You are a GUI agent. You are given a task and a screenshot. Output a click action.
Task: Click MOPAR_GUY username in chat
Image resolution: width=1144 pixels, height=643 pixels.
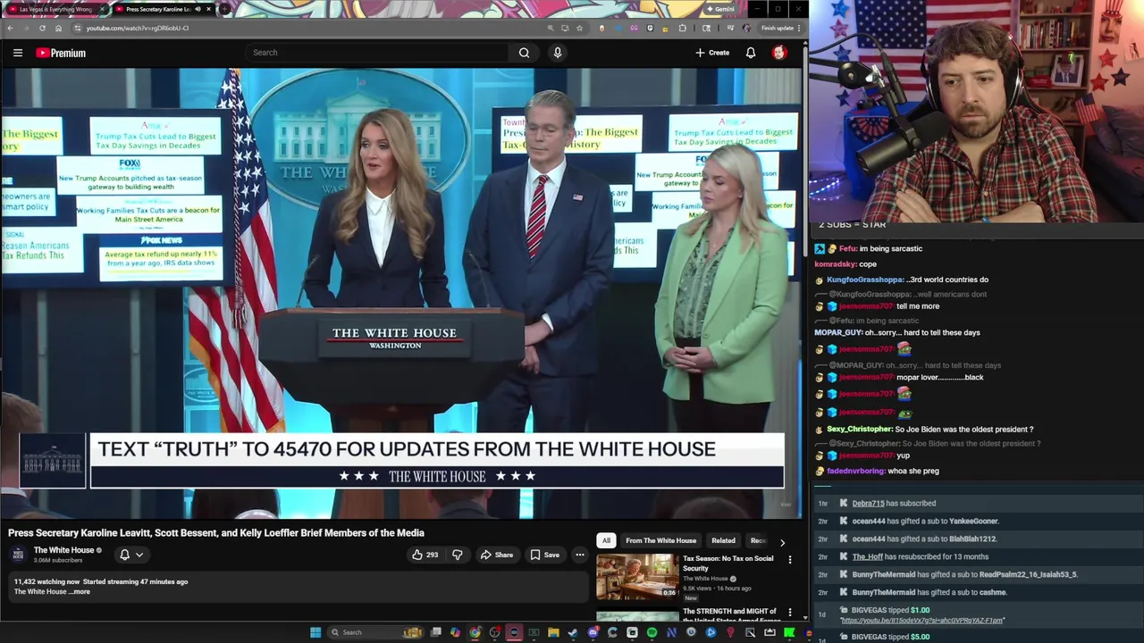click(x=838, y=332)
